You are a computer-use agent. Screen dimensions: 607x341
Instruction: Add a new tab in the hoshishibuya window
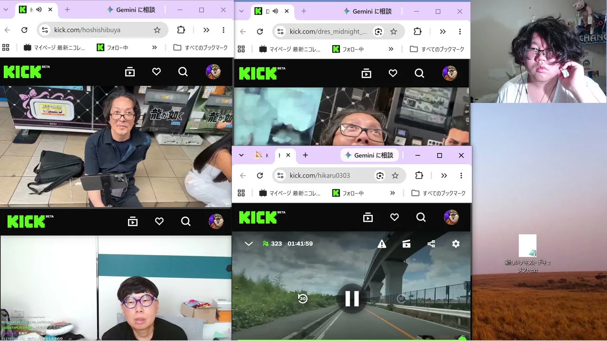tap(67, 9)
